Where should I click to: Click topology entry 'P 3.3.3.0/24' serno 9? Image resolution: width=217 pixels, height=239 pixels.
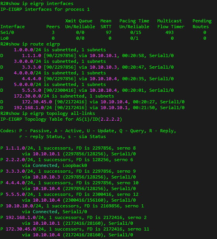[x=68, y=172]
